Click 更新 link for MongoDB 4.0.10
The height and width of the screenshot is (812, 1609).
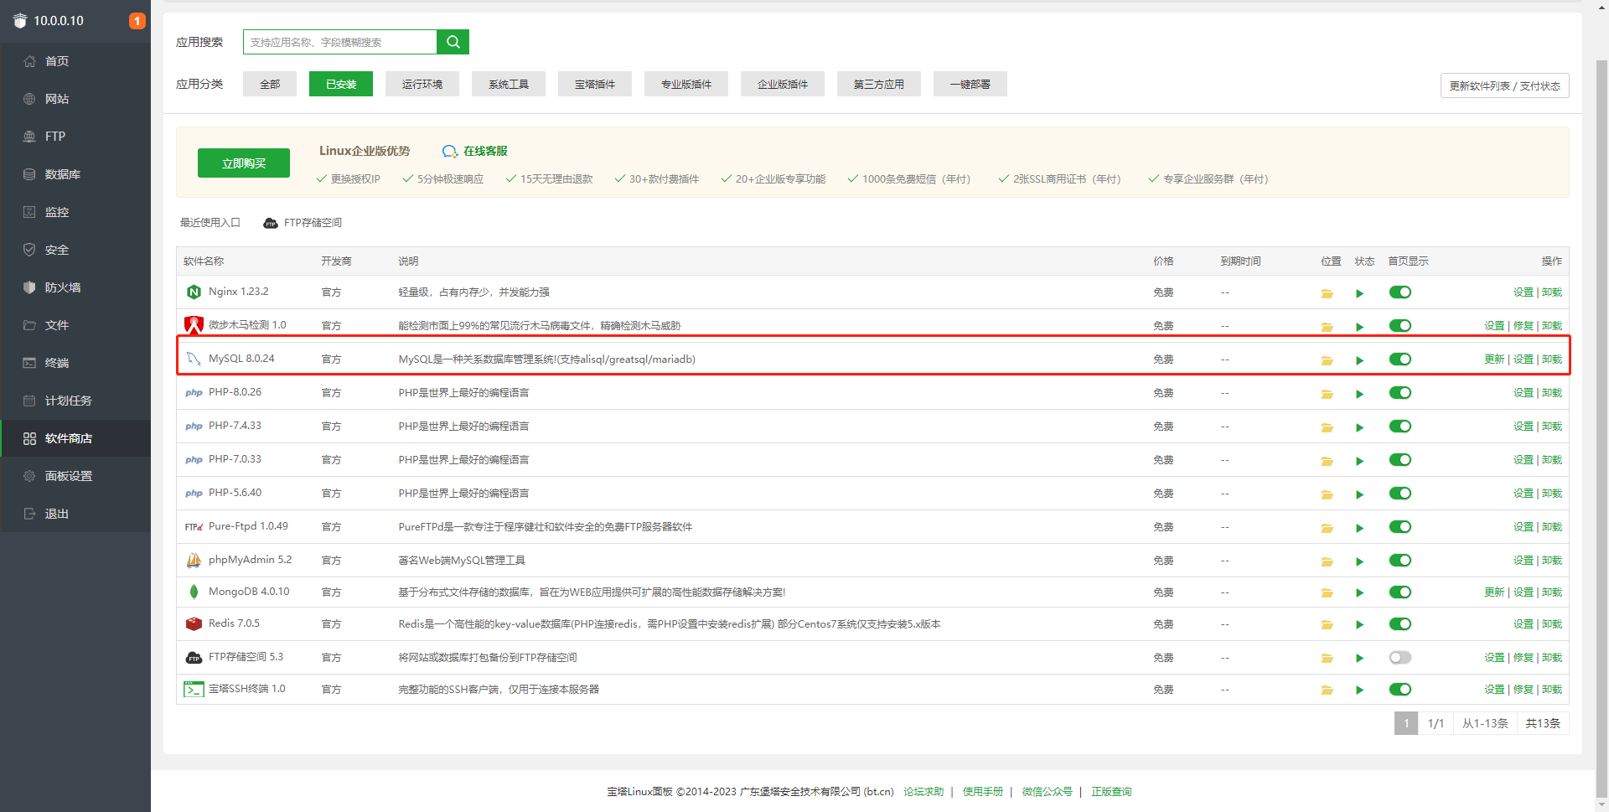coord(1494,592)
